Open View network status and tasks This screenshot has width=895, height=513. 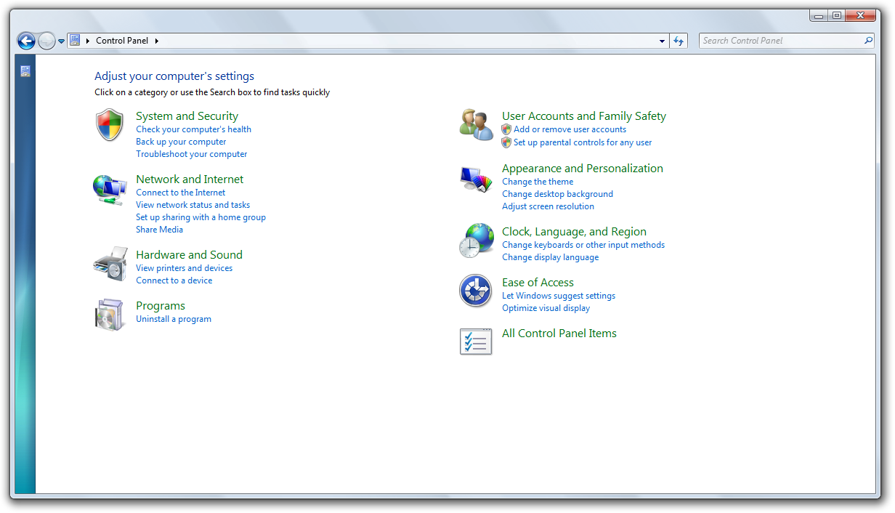point(193,205)
